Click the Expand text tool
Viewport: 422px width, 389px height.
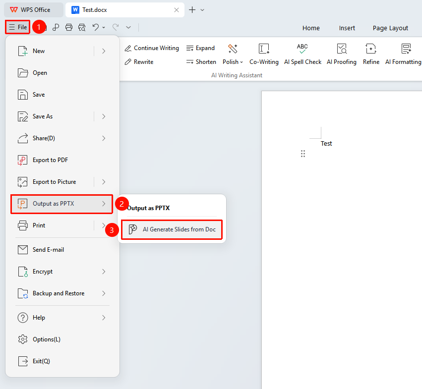click(200, 48)
